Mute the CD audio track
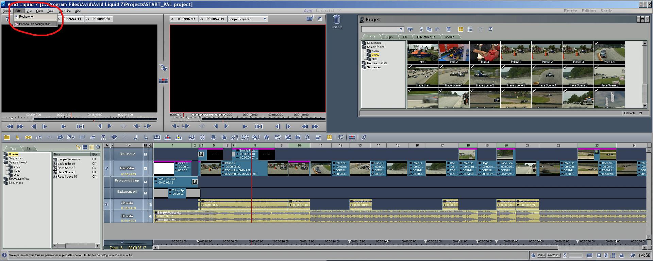Image resolution: width=653 pixels, height=261 pixels. coord(150,216)
